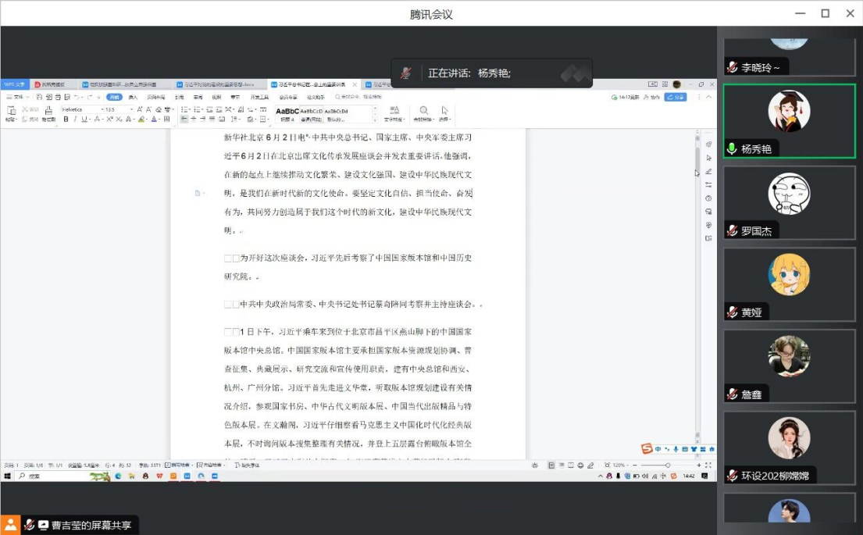This screenshot has height=535, width=863.
Task: Expand the styles gallery list
Action: click(375, 119)
